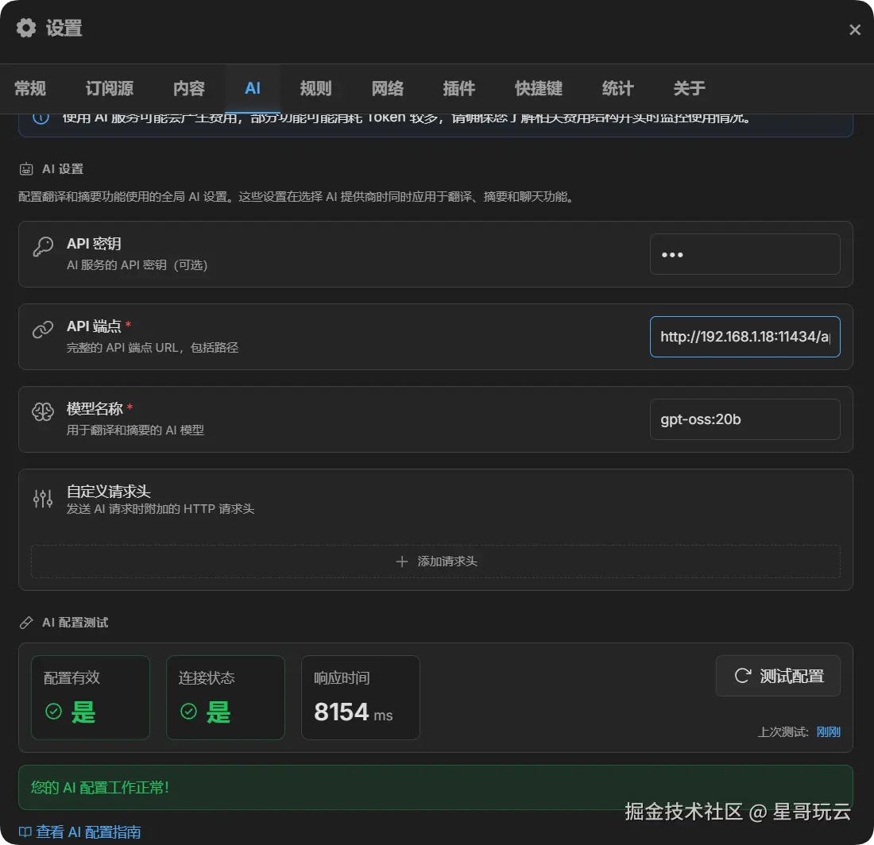The width and height of the screenshot is (874, 845).
Task: Click the plus icon in 添加请求头
Action: point(401,561)
